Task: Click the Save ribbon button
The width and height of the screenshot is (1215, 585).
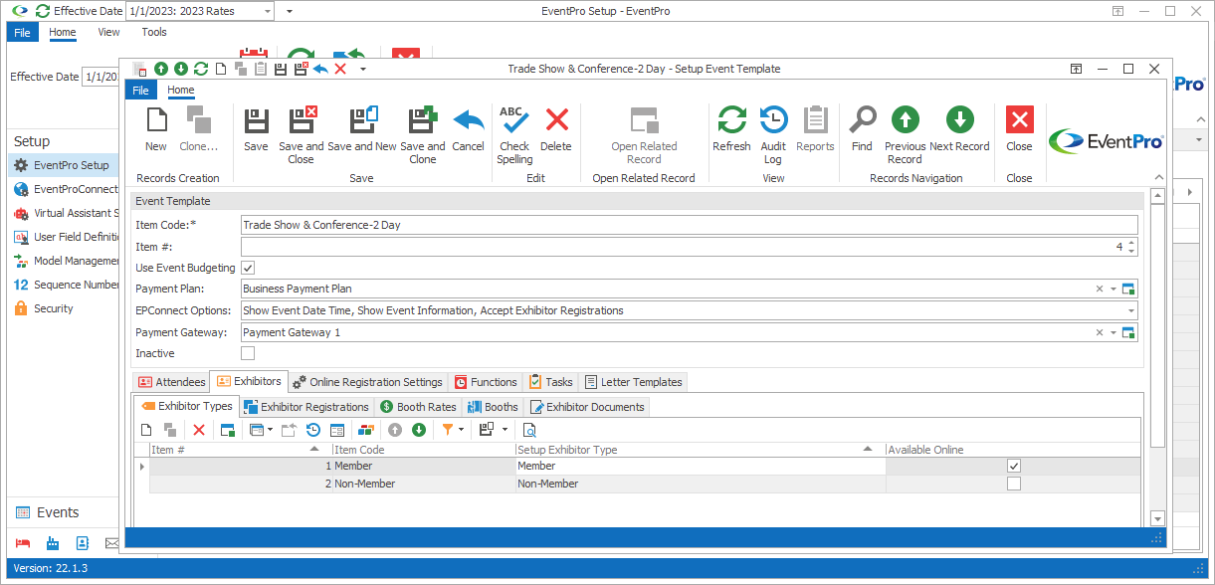Action: pyautogui.click(x=256, y=130)
